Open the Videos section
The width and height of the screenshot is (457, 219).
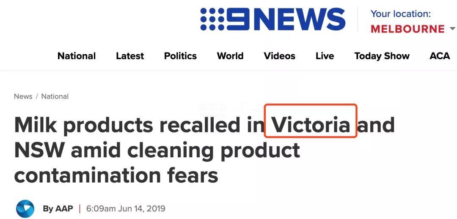[x=279, y=56]
